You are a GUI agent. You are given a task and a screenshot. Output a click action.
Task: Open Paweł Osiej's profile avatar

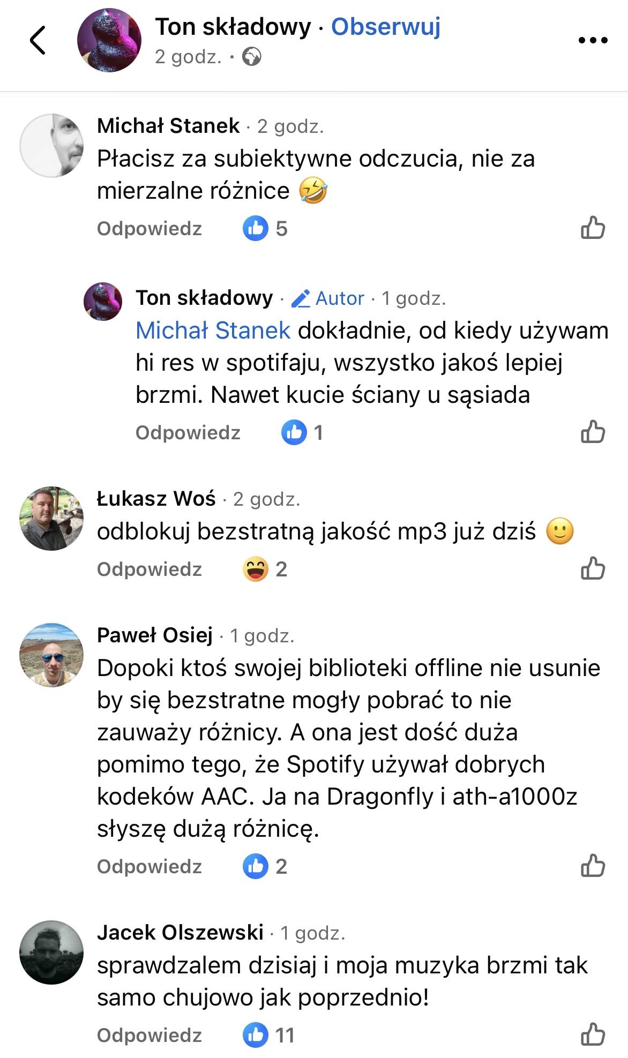pyautogui.click(x=51, y=655)
